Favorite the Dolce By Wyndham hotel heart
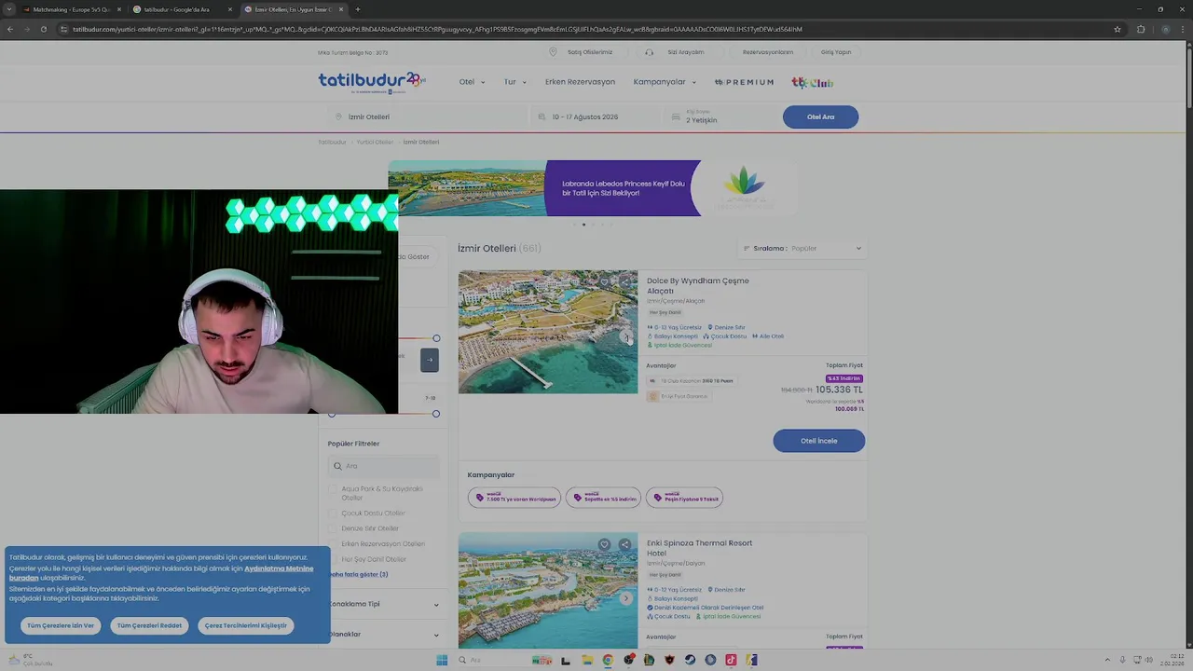The width and height of the screenshot is (1193, 671). click(604, 282)
